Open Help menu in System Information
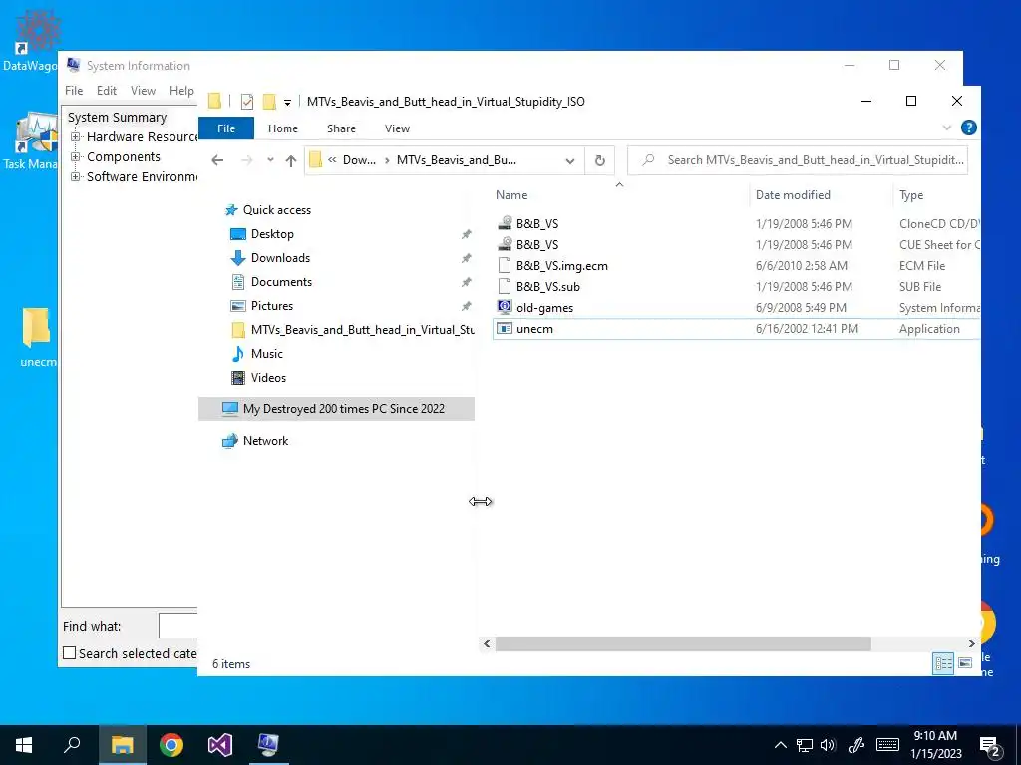Screen dimensions: 1021x765 [x=181, y=91]
